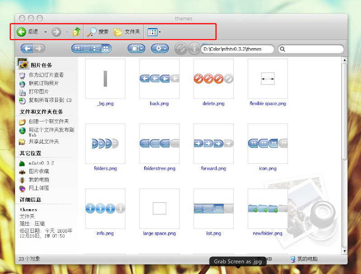Click 23 个对象 in the status bar
This screenshot has height=274, width=361.
tap(29, 259)
